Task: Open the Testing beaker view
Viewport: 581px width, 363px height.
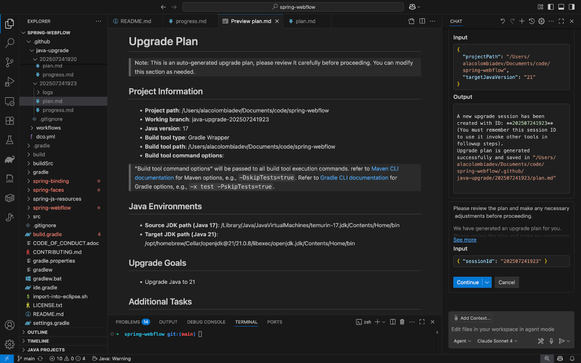Action: (9, 140)
